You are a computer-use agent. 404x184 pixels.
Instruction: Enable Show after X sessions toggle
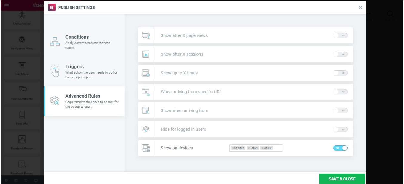pos(340,54)
